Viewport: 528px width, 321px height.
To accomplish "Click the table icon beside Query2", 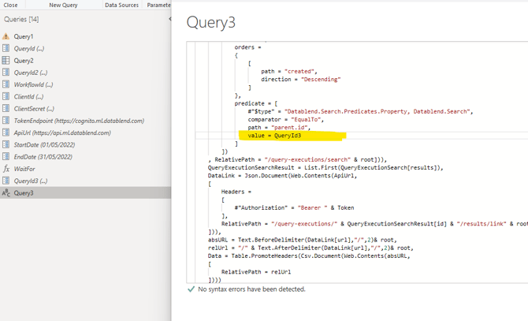I will pyautogui.click(x=6, y=60).
